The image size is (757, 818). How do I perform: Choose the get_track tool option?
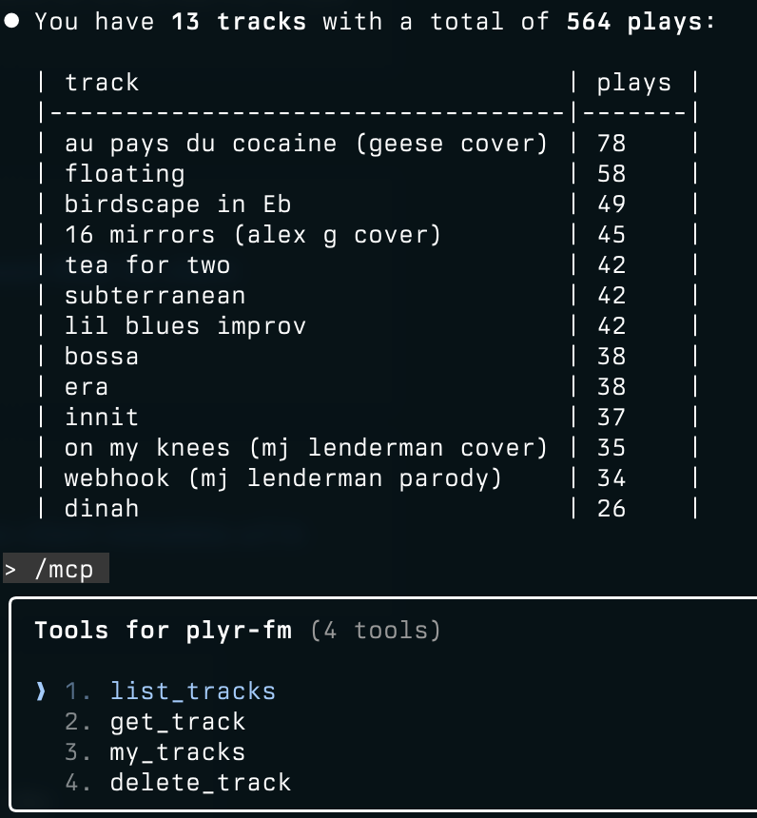[177, 722]
